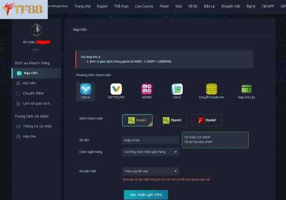The width and height of the screenshot is (286, 200).
Task: Open Lịch sử giao dịch in sidebar
Action: coord(36,104)
